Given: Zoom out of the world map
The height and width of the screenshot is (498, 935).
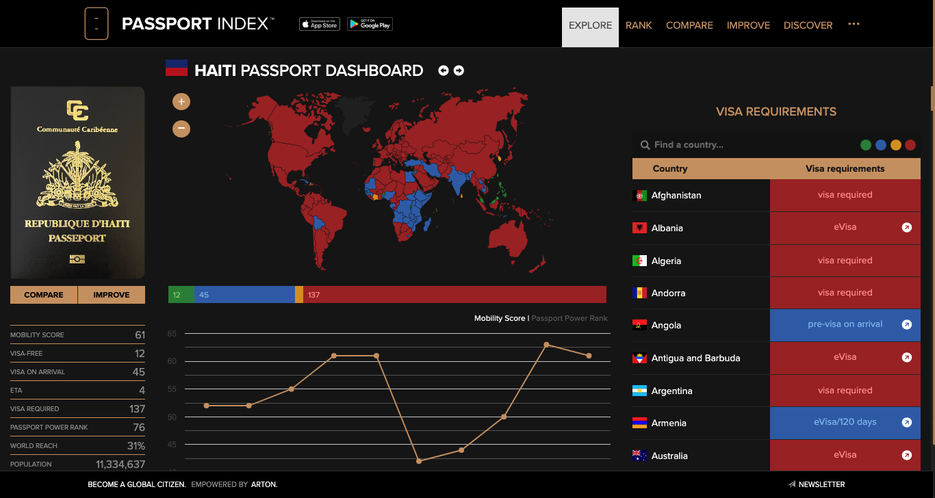Looking at the screenshot, I should click(181, 128).
